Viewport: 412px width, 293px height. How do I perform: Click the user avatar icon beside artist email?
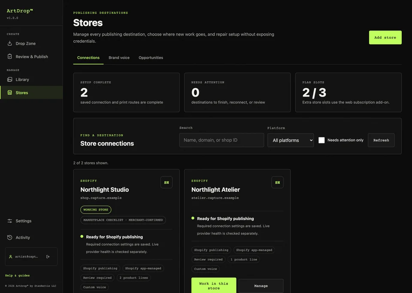[11, 257]
